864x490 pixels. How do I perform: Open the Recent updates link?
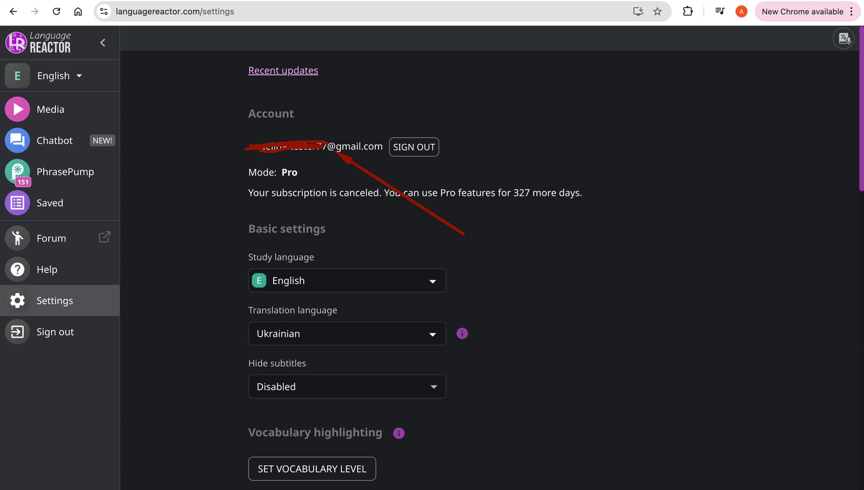pos(283,71)
